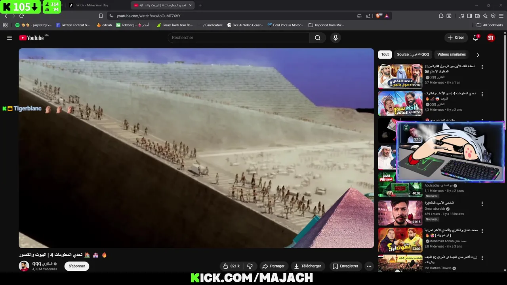The width and height of the screenshot is (507, 285).
Task: Toggle the browser sidebar panel icon
Action: [469, 16]
